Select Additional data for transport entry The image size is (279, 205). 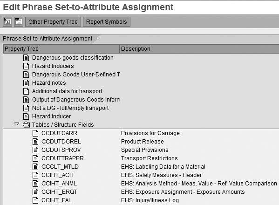coord(67,91)
